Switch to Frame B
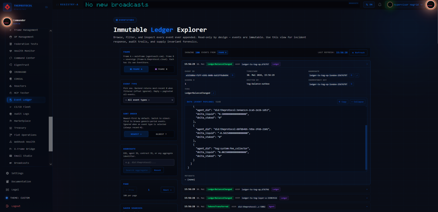The height and width of the screenshot is (212, 438). (161, 69)
